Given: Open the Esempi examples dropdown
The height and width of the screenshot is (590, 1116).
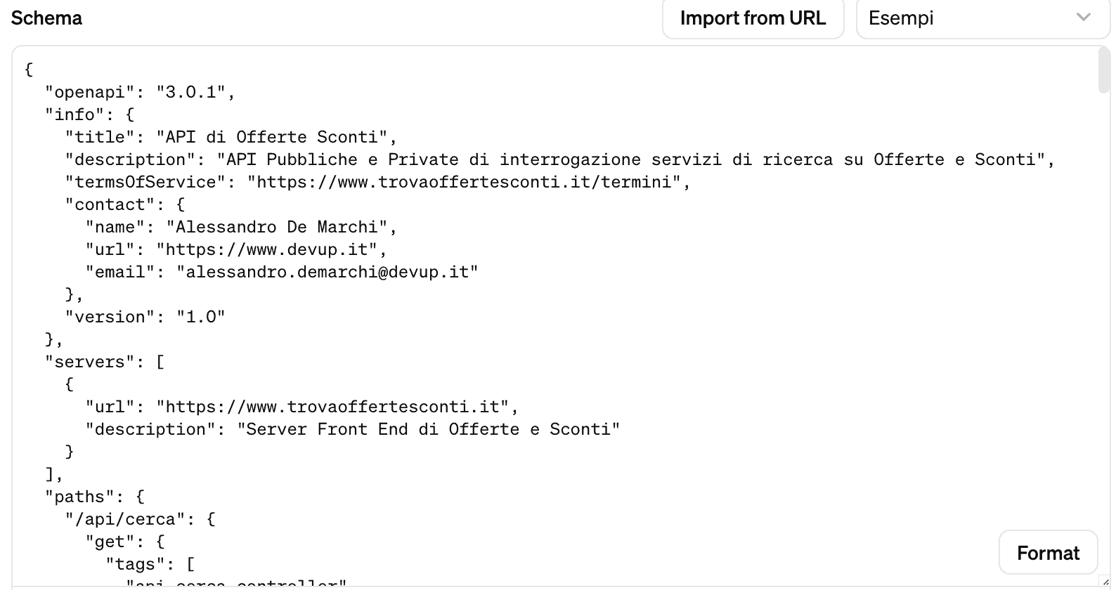Looking at the screenshot, I should 982,18.
